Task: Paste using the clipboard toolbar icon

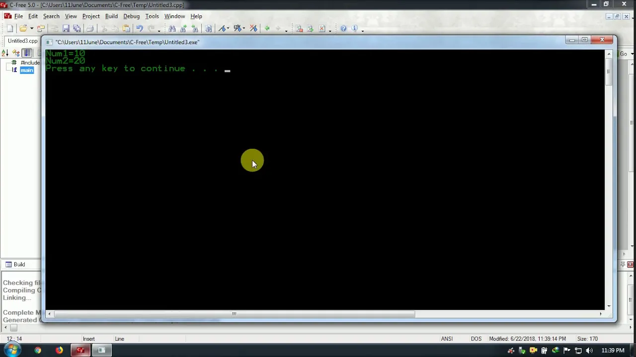Action: point(126,29)
